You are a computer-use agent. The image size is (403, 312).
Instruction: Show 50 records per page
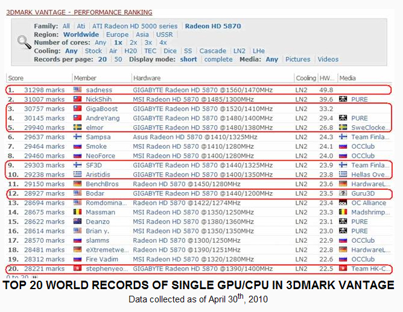click(x=118, y=59)
